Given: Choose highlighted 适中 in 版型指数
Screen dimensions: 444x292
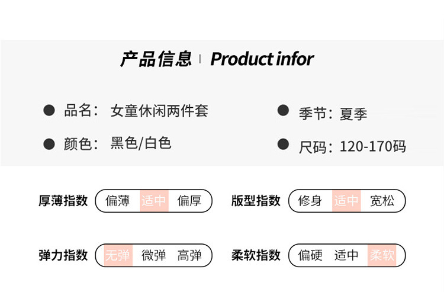Looking at the screenshot, I should [346, 201].
